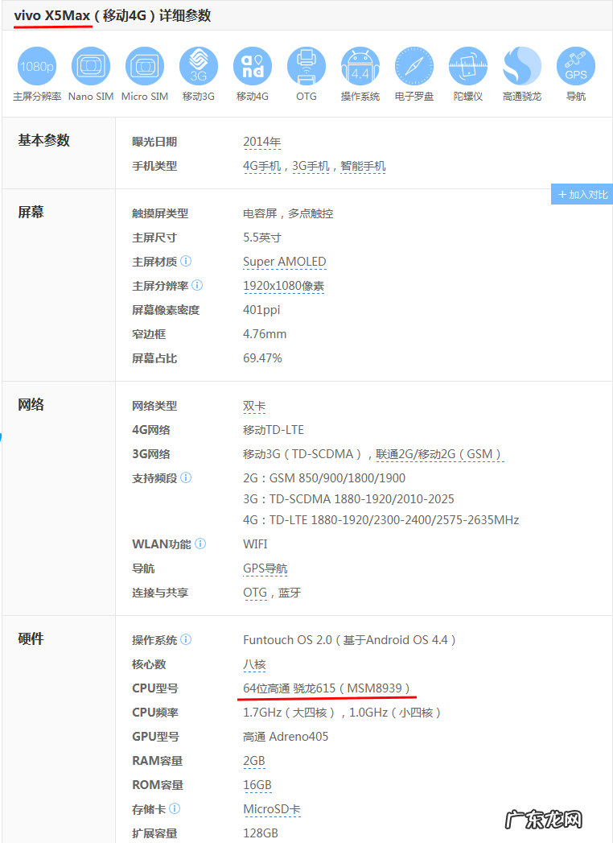Screen dimensions: 613x843
Task: Click the Nano SIM feature icon
Action: click(91, 66)
